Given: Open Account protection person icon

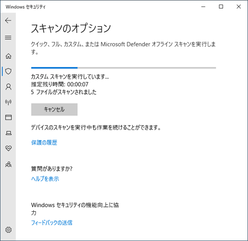Looking at the screenshot, I should coord(8,87).
